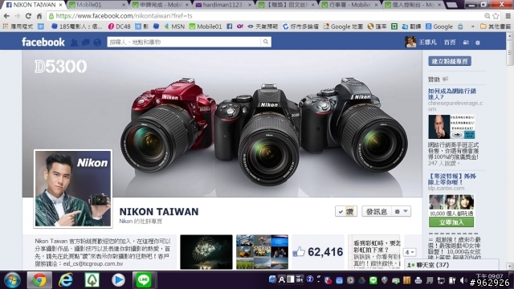Open the page options gear dropdown
Screen dimensions: 514x289
tap(402, 212)
